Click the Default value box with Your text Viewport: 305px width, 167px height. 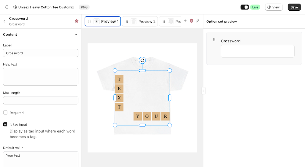[41, 159]
